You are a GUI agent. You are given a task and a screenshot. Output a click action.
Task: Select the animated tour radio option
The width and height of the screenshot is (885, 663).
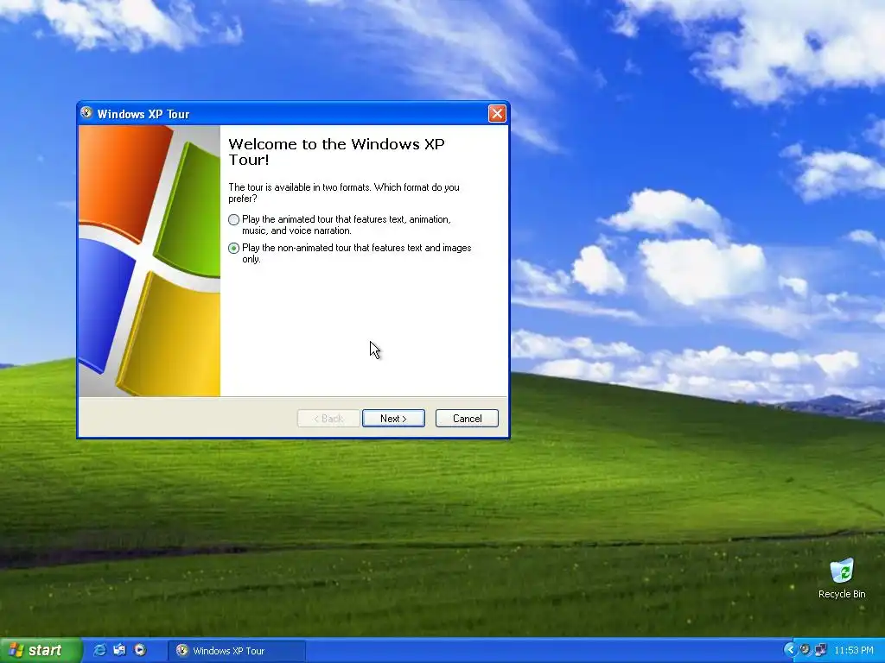(233, 220)
